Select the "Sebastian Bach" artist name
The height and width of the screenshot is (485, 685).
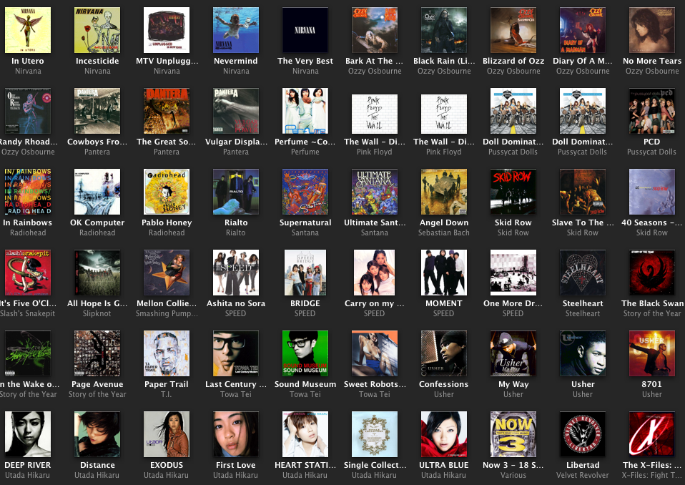[x=444, y=232]
